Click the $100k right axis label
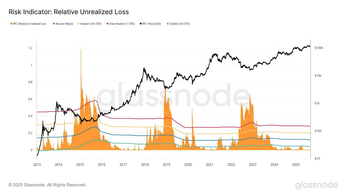This screenshot has height=195, width=347. pos(319,48)
